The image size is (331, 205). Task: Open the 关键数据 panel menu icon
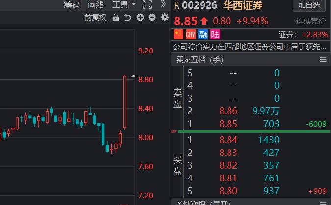click(323, 203)
